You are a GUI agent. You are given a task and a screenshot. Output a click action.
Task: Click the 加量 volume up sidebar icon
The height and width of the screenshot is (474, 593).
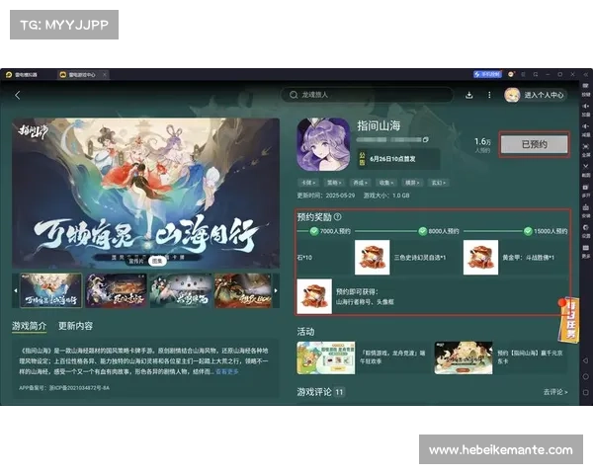pyautogui.click(x=585, y=110)
